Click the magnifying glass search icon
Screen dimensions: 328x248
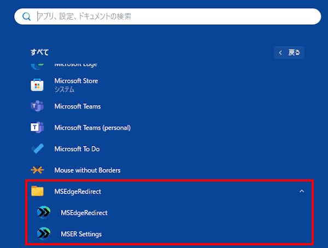pyautogui.click(x=26, y=16)
